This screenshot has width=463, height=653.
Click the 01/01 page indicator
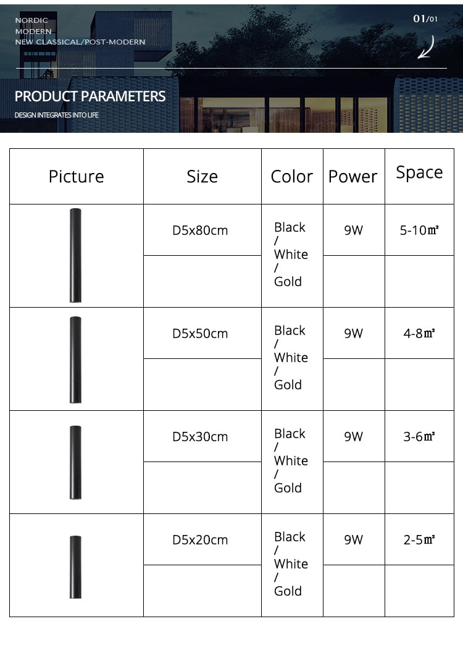point(425,19)
